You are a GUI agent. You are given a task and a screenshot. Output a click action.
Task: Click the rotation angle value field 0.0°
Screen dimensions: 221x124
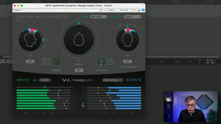[x=79, y=70]
